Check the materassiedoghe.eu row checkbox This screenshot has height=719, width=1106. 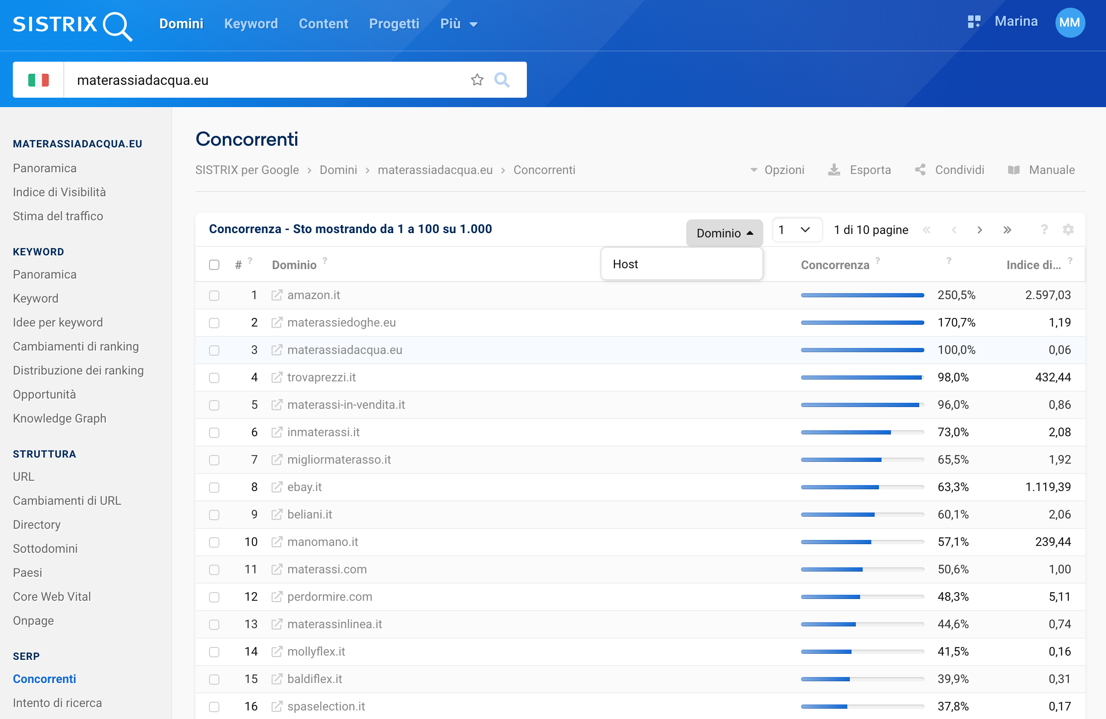[x=214, y=323]
